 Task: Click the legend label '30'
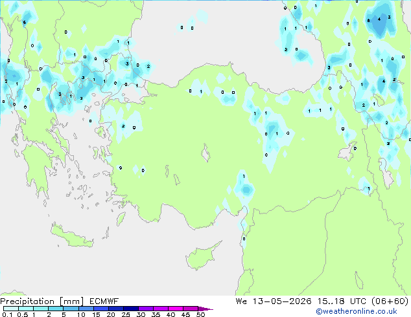click(141, 314)
